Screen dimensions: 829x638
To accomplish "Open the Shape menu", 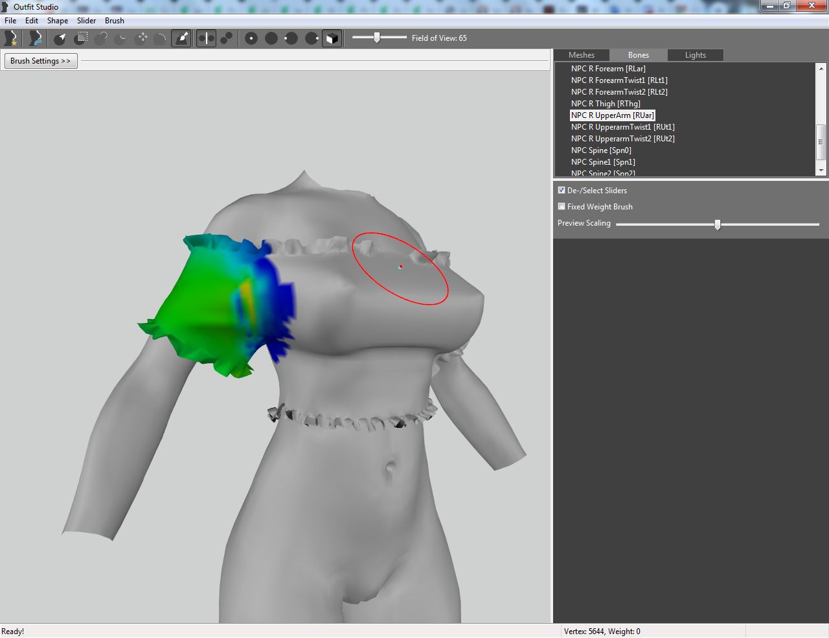I will pyautogui.click(x=58, y=21).
